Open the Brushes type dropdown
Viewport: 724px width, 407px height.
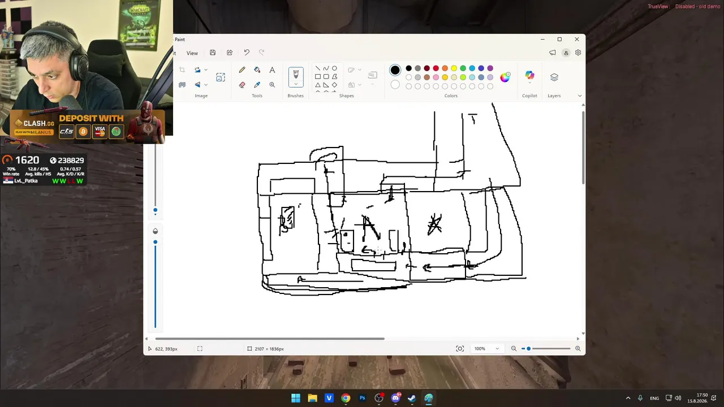pyautogui.click(x=296, y=84)
